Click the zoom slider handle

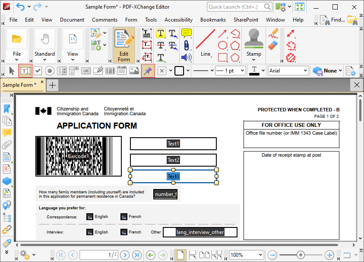point(301,255)
